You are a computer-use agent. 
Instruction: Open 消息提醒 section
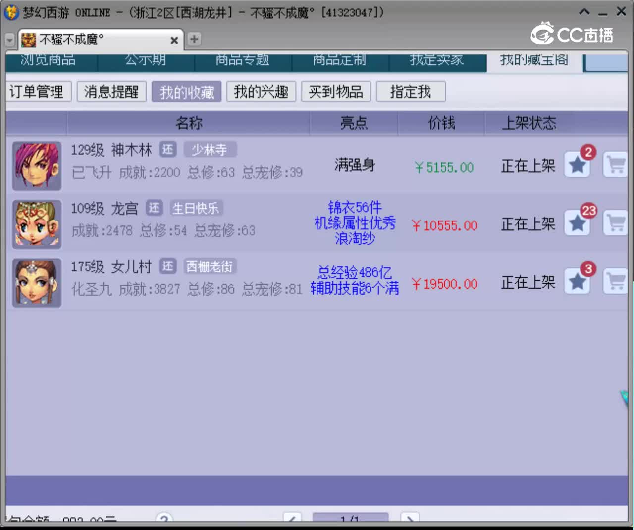[x=111, y=91]
